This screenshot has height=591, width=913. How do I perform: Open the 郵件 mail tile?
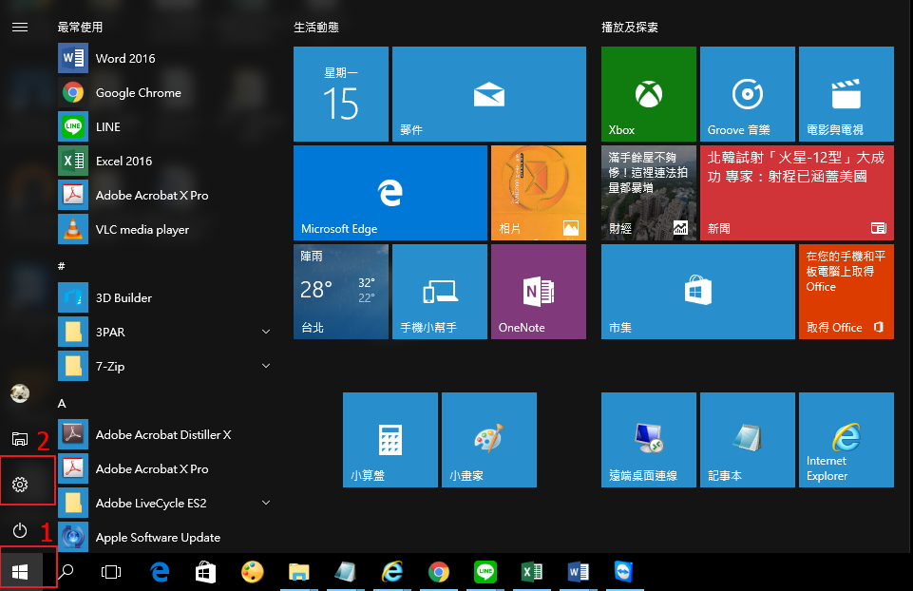[x=489, y=94]
